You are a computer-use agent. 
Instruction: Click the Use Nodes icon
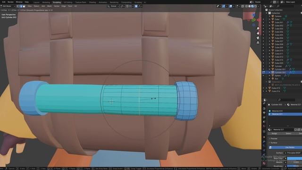click(270, 147)
